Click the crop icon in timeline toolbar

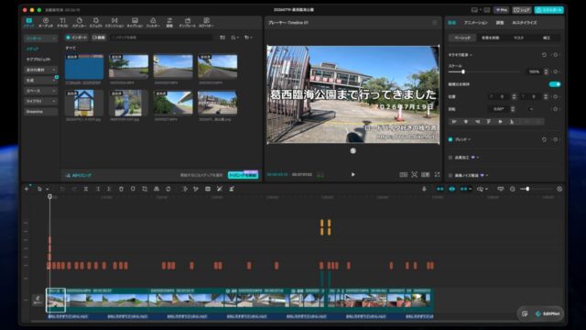[x=145, y=189]
